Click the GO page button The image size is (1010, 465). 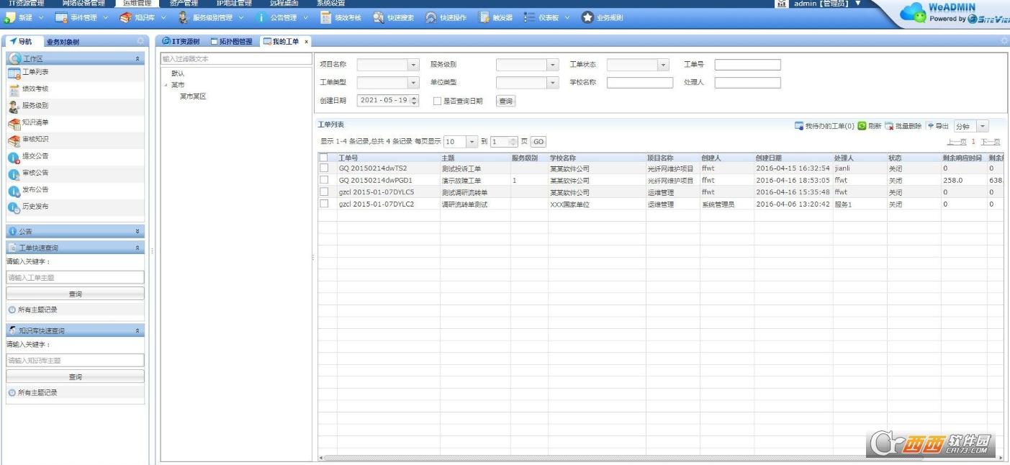tap(538, 143)
